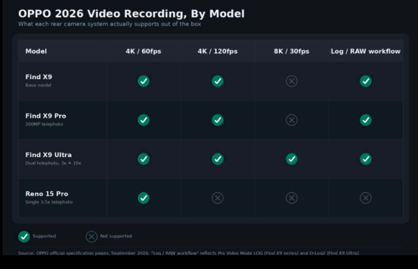
Task: Click the OPPO 2026 Video Recording title
Action: tap(132, 14)
